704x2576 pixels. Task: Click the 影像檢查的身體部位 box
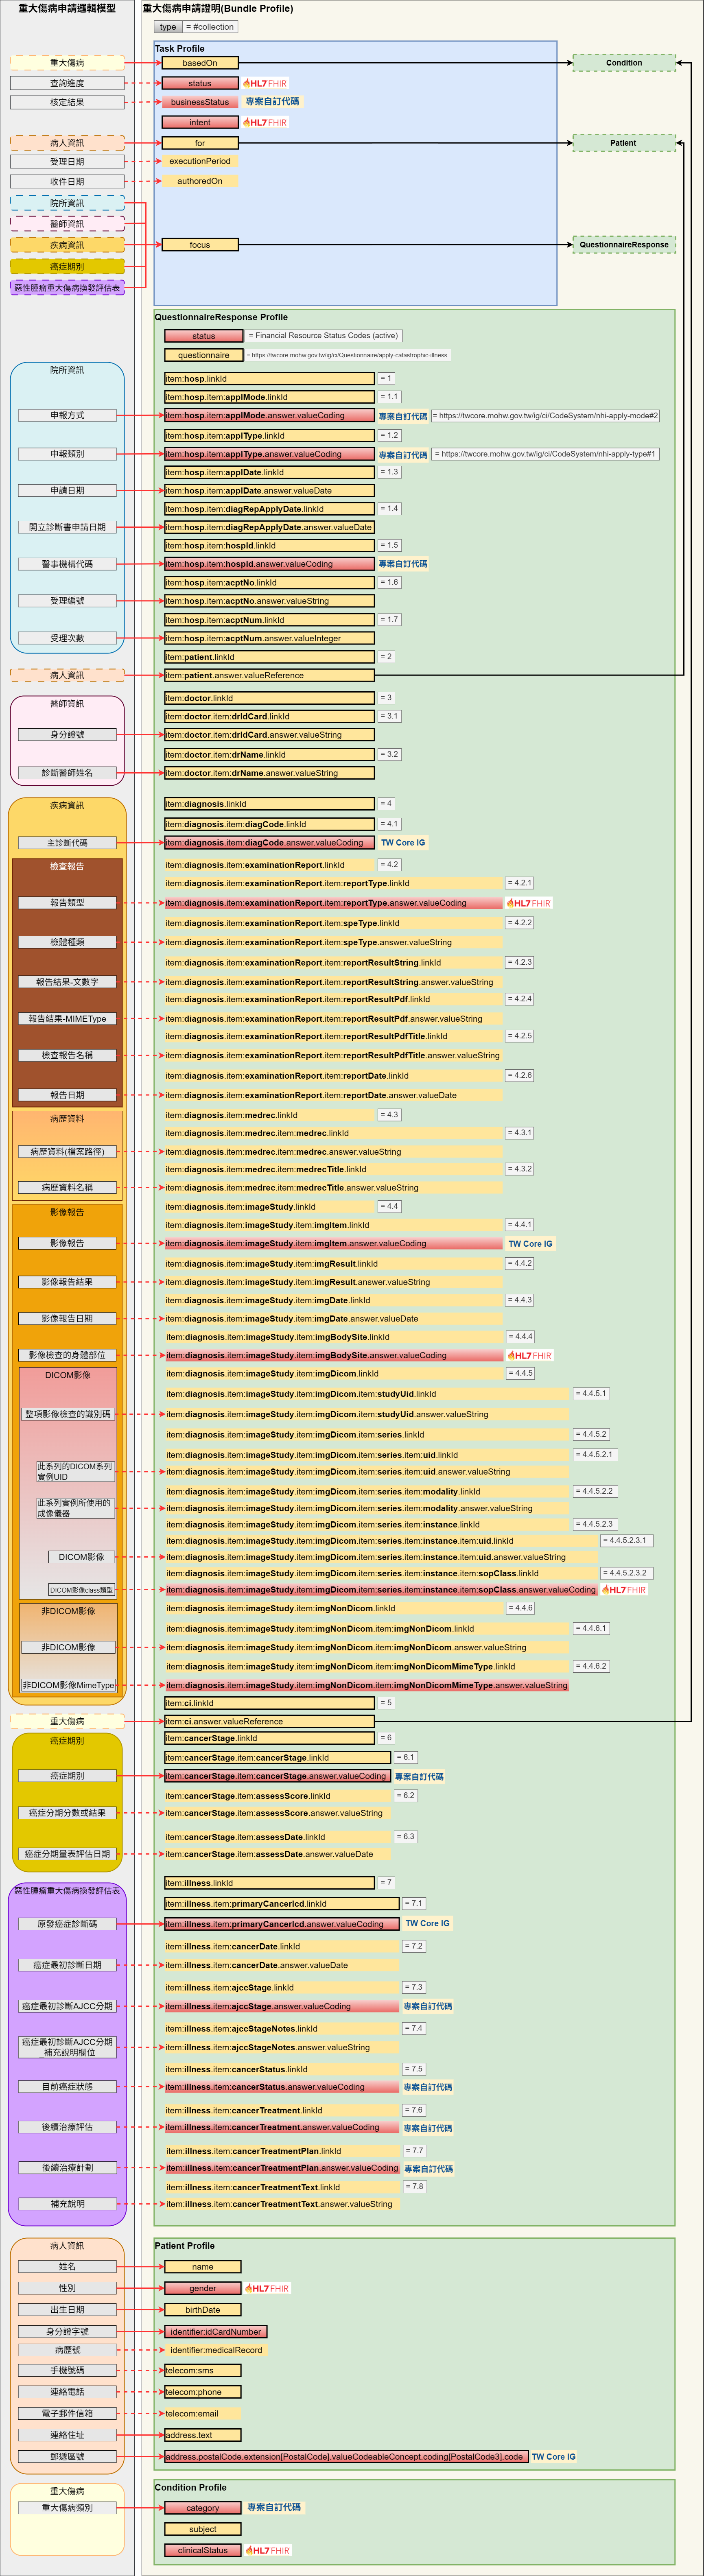pos(67,1355)
